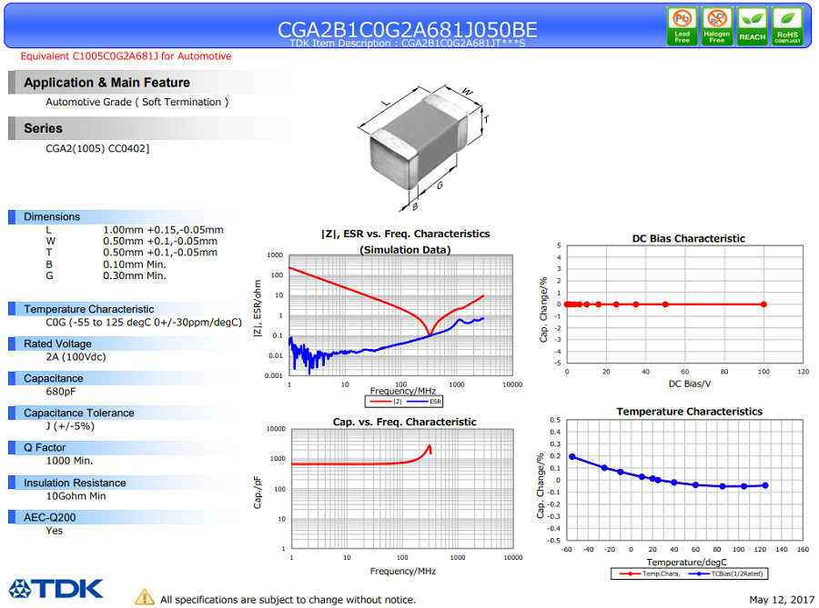Click the Cap. vs. Freq. Characteristic title
819x608 pixels.
point(404,422)
